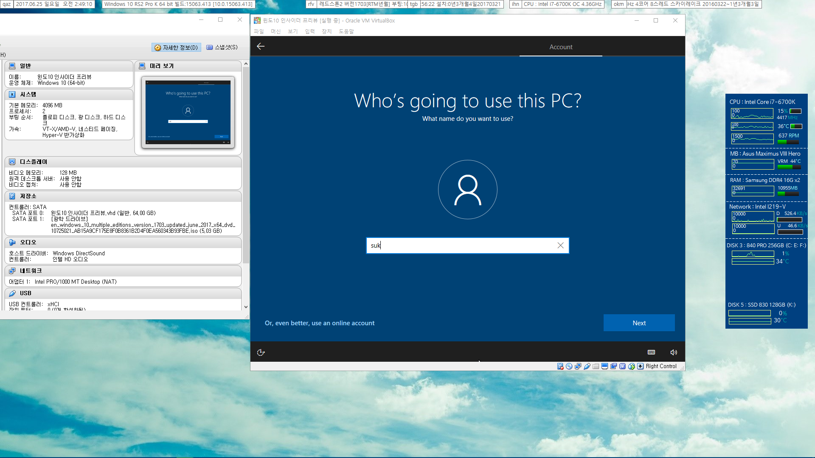Open the 머신 menu in VirtualBox

(x=276, y=31)
